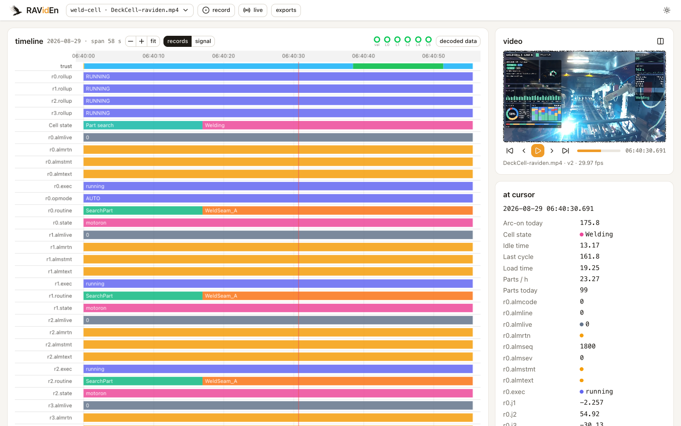
Task: Click the r2.routine row label
Action: [60, 381]
